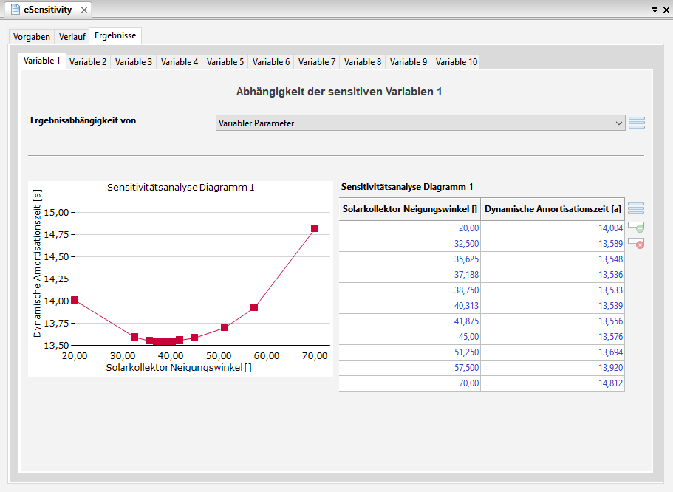The image size is (673, 492).
Task: Show the Variable 7 tab
Action: coord(317,62)
